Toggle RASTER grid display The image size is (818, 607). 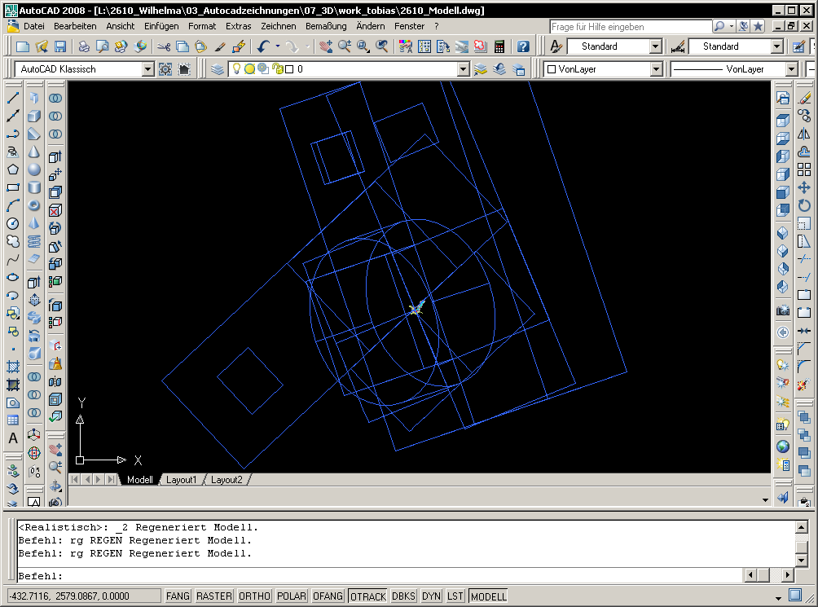(x=214, y=596)
